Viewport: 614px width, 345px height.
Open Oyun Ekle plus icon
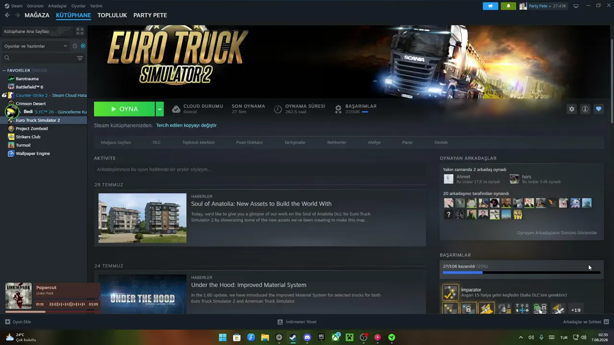[x=7, y=322]
